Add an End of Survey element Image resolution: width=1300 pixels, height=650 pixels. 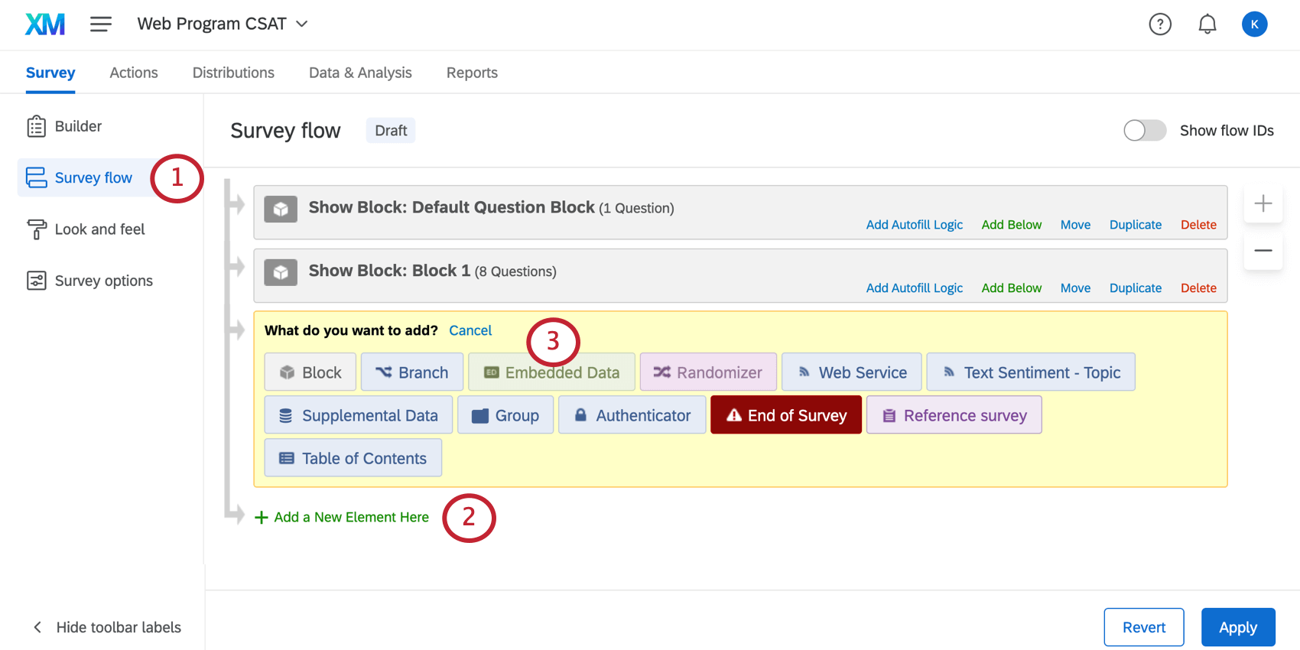tap(786, 415)
